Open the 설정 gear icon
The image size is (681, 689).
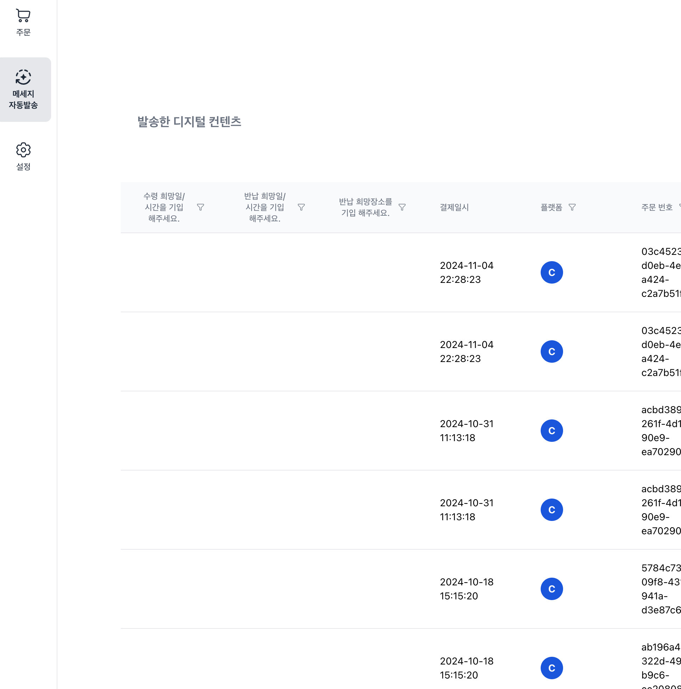23,150
